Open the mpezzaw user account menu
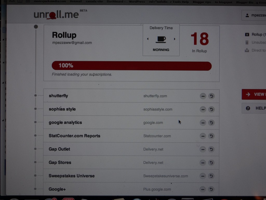 coord(254,15)
